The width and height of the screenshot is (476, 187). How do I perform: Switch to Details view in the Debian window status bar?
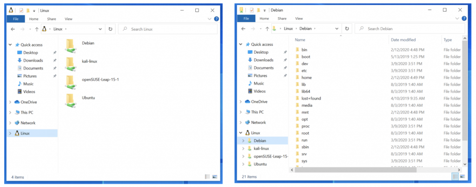coord(455,176)
